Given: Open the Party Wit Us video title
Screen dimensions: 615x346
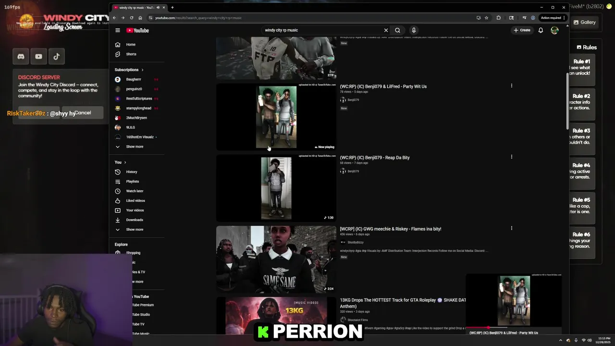Looking at the screenshot, I should [x=383, y=86].
